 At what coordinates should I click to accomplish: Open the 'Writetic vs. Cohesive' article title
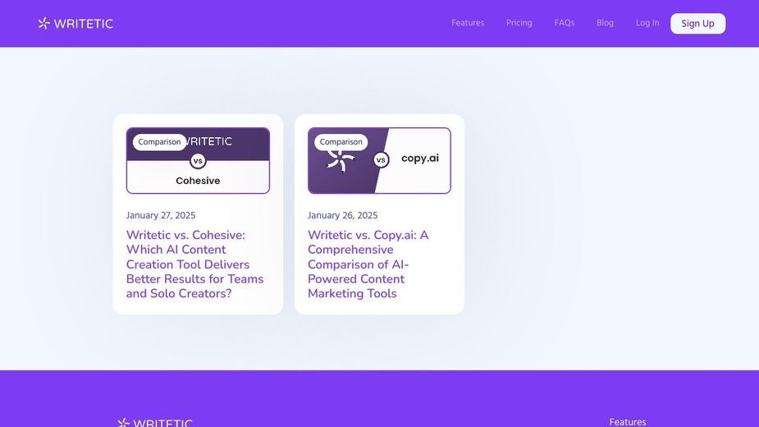[x=195, y=264]
